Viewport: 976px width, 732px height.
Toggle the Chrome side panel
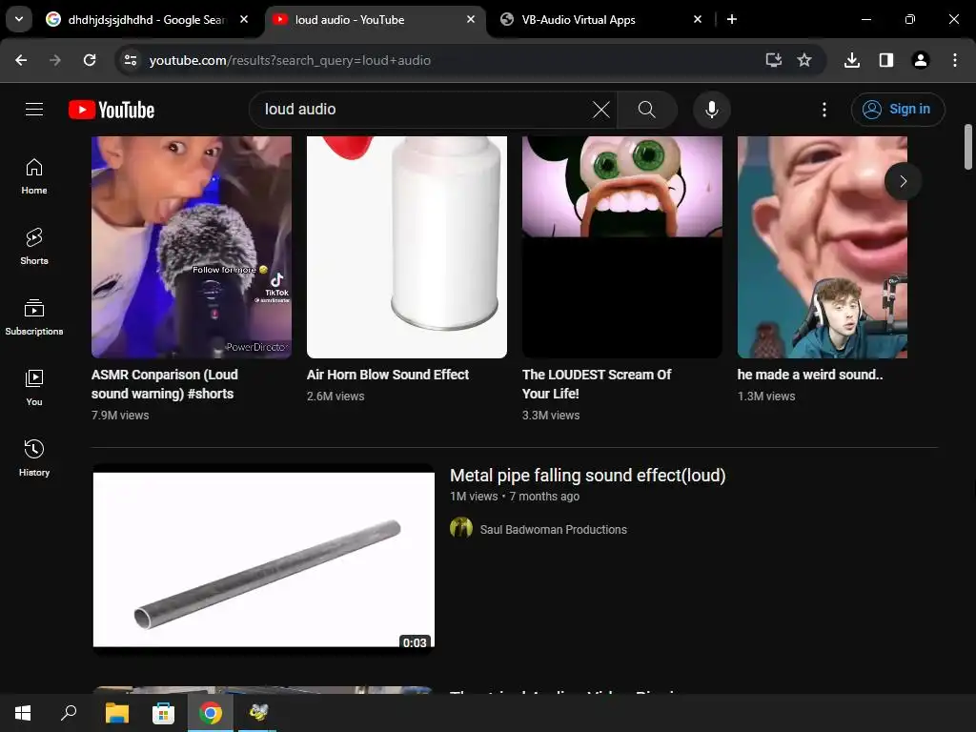click(x=886, y=60)
